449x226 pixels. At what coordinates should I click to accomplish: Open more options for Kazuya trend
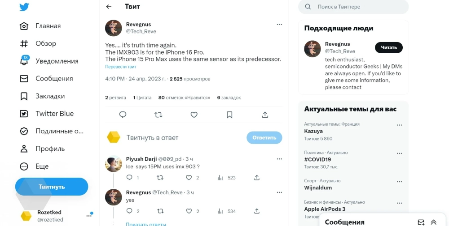pos(399,125)
